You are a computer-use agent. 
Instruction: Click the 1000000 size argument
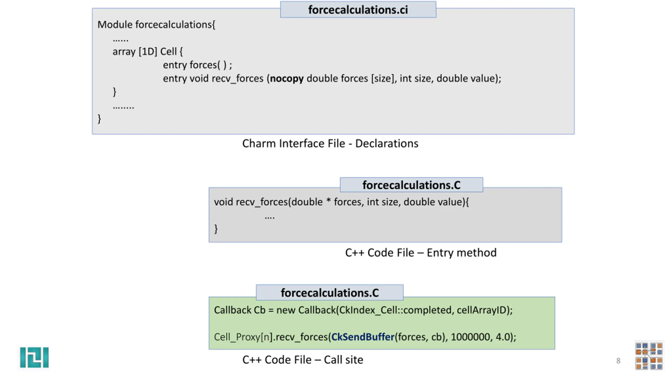(470, 337)
